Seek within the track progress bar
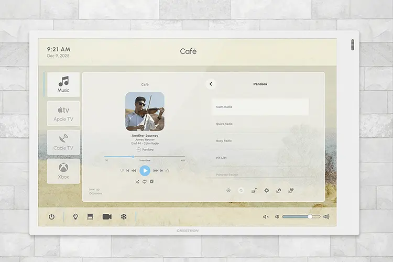Screen dimensions: 393x262 [x=145, y=157]
